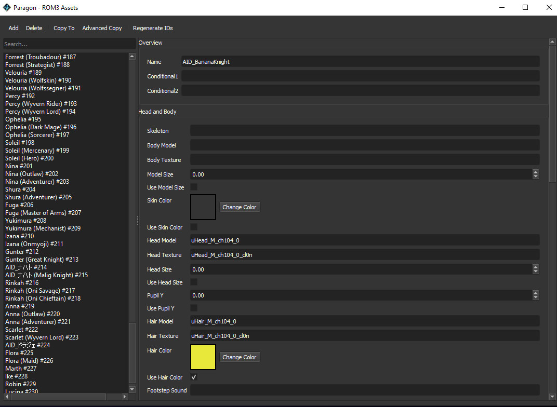Viewport: 557px width, 407px height.
Task: Click the Pupil Y spinner up arrow
Action: point(536,293)
